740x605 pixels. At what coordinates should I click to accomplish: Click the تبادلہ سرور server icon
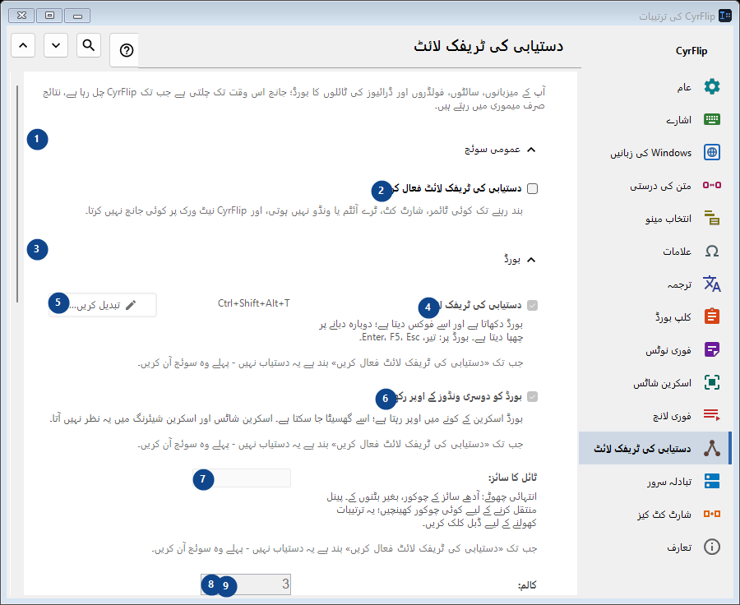tap(712, 481)
